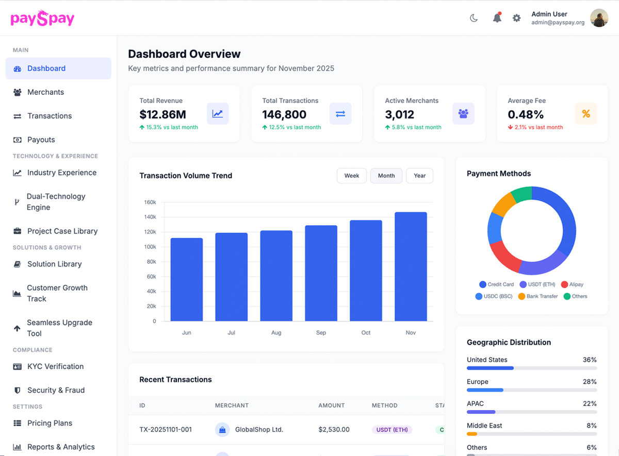619x456 pixels.
Task: Open notifications via the bell icon
Action: 497,18
